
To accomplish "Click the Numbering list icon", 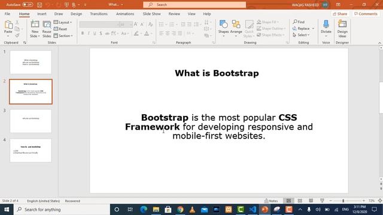I will tap(172, 24).
